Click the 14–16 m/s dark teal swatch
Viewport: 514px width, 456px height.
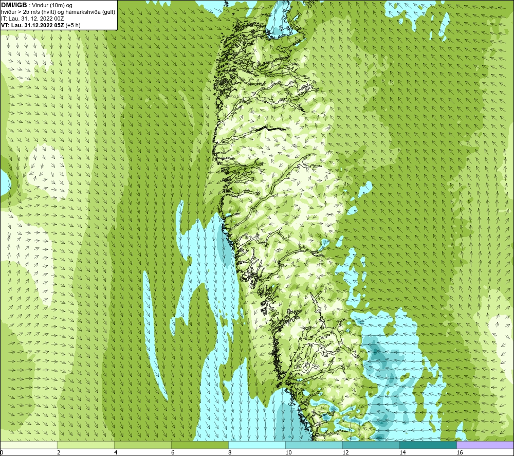pyautogui.click(x=428, y=445)
